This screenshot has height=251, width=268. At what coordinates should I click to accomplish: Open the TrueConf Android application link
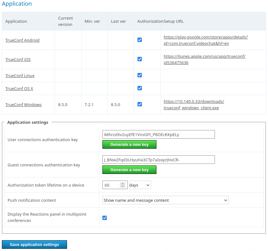tap(22, 40)
